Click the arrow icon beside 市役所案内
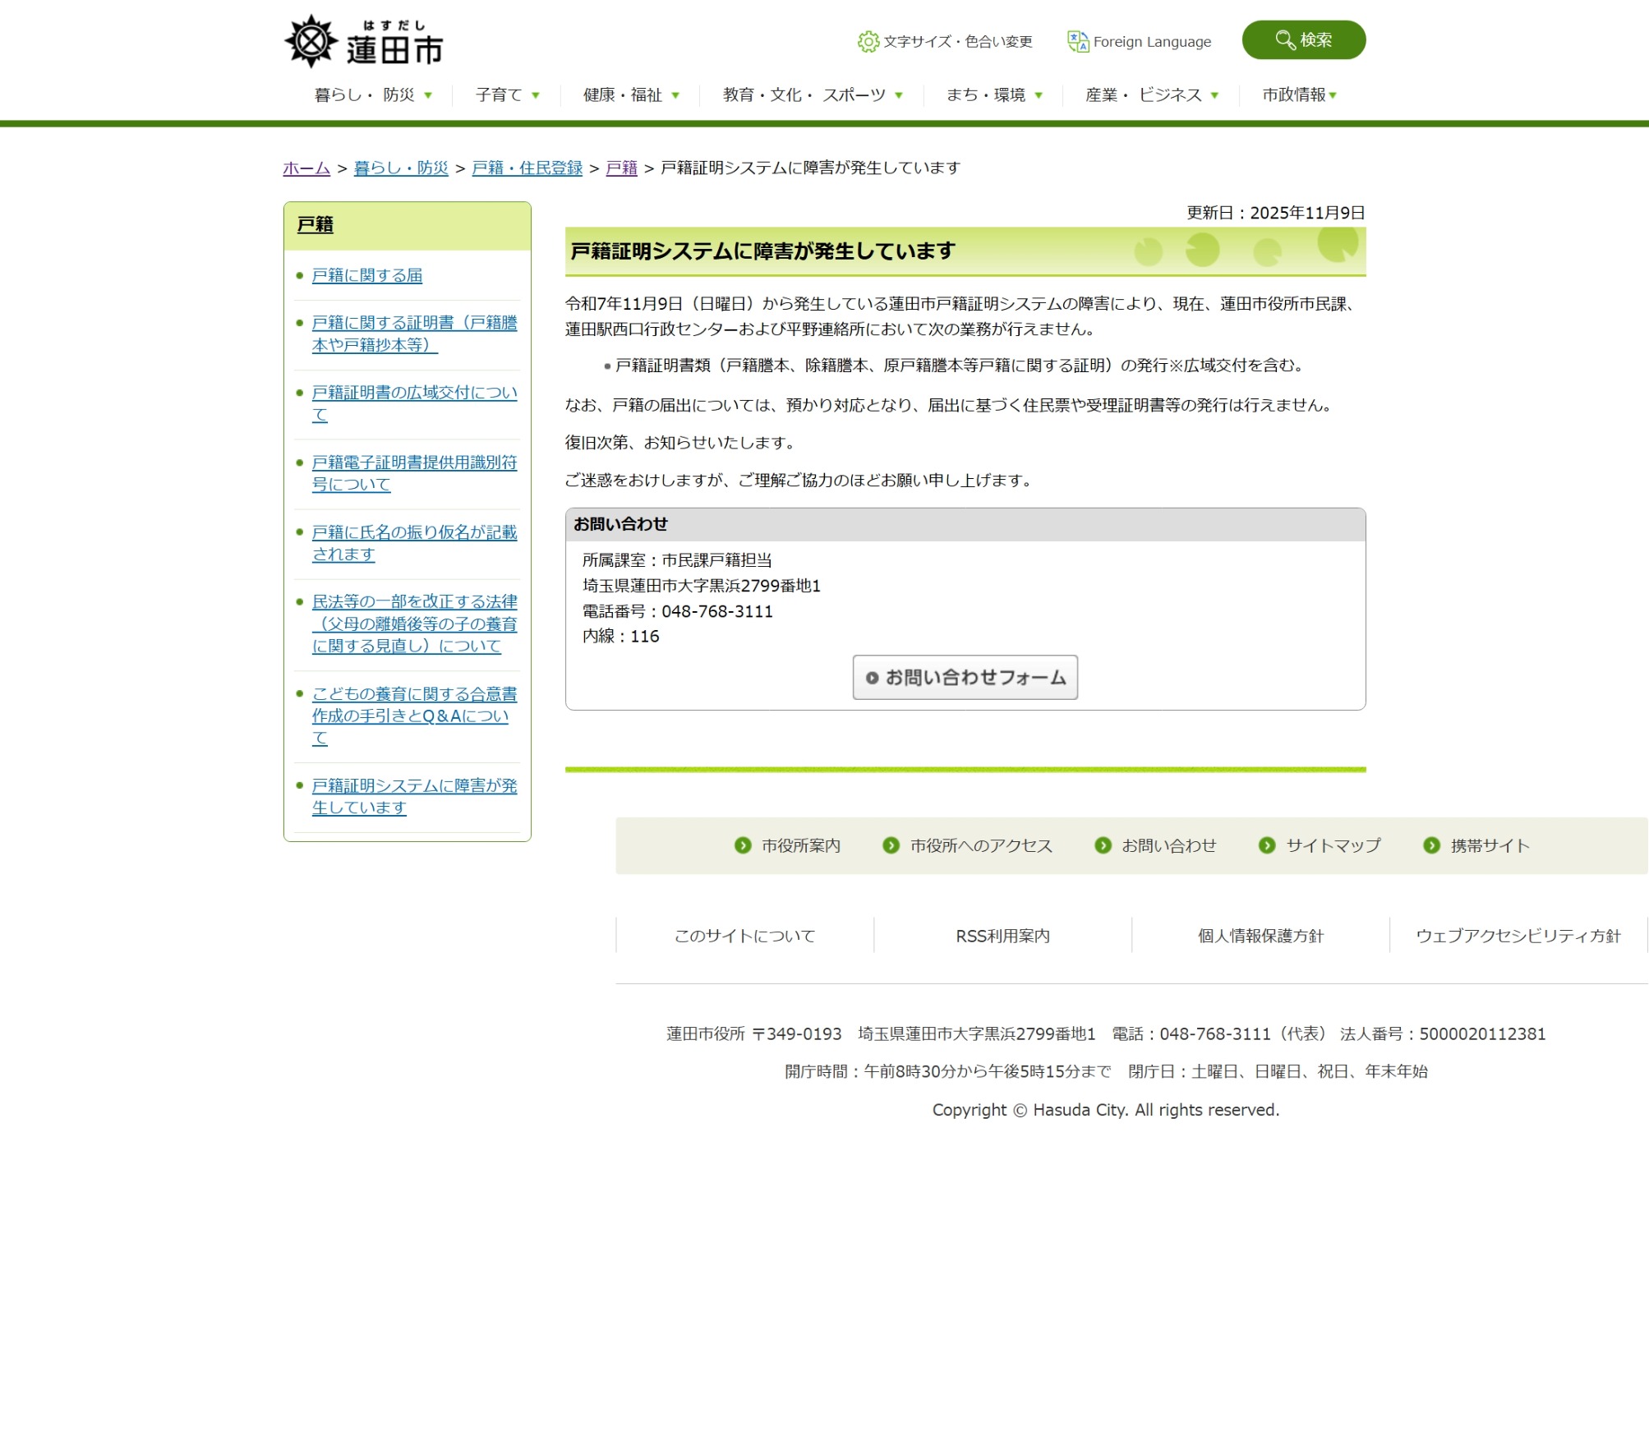The width and height of the screenshot is (1649, 1436). (x=743, y=845)
